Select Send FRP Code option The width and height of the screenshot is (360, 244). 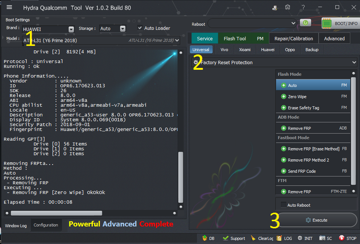313,171
